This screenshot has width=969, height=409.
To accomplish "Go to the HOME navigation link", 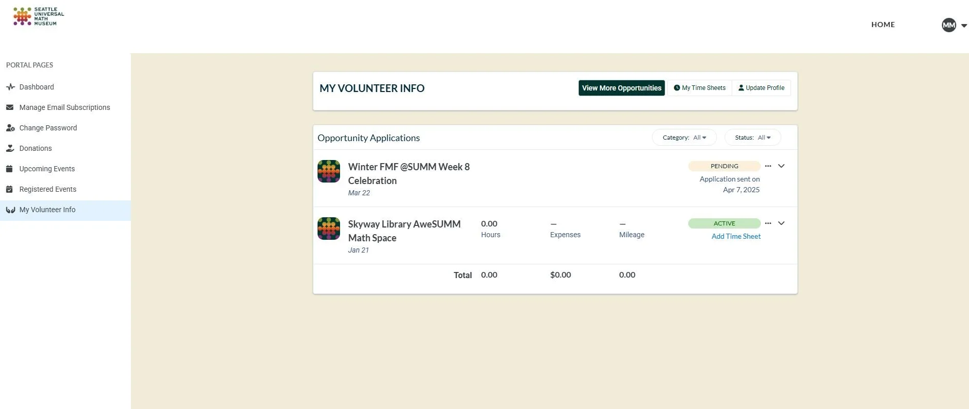I will point(883,25).
